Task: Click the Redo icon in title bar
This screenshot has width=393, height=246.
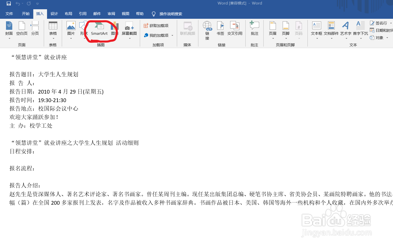Action: (x=29, y=4)
